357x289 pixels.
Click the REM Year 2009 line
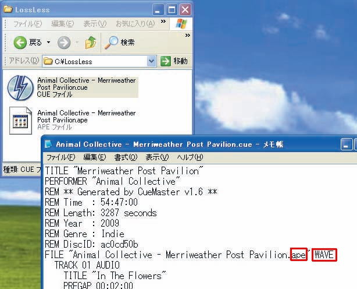tap(82, 223)
